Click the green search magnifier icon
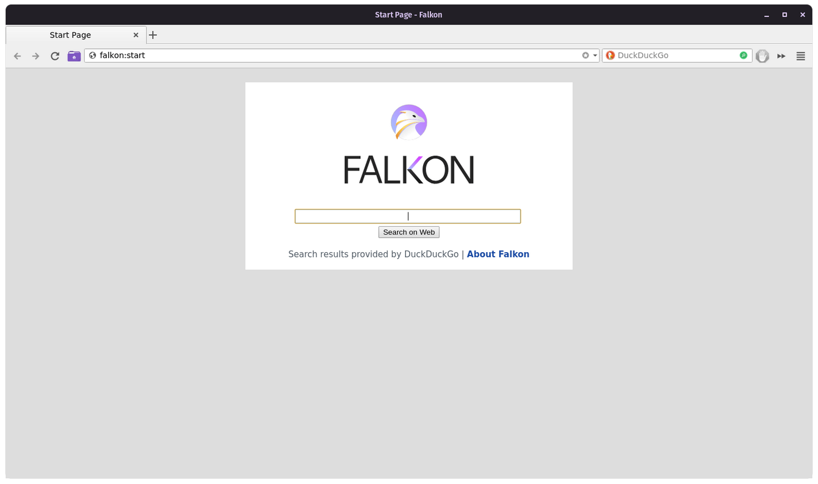 tap(743, 55)
